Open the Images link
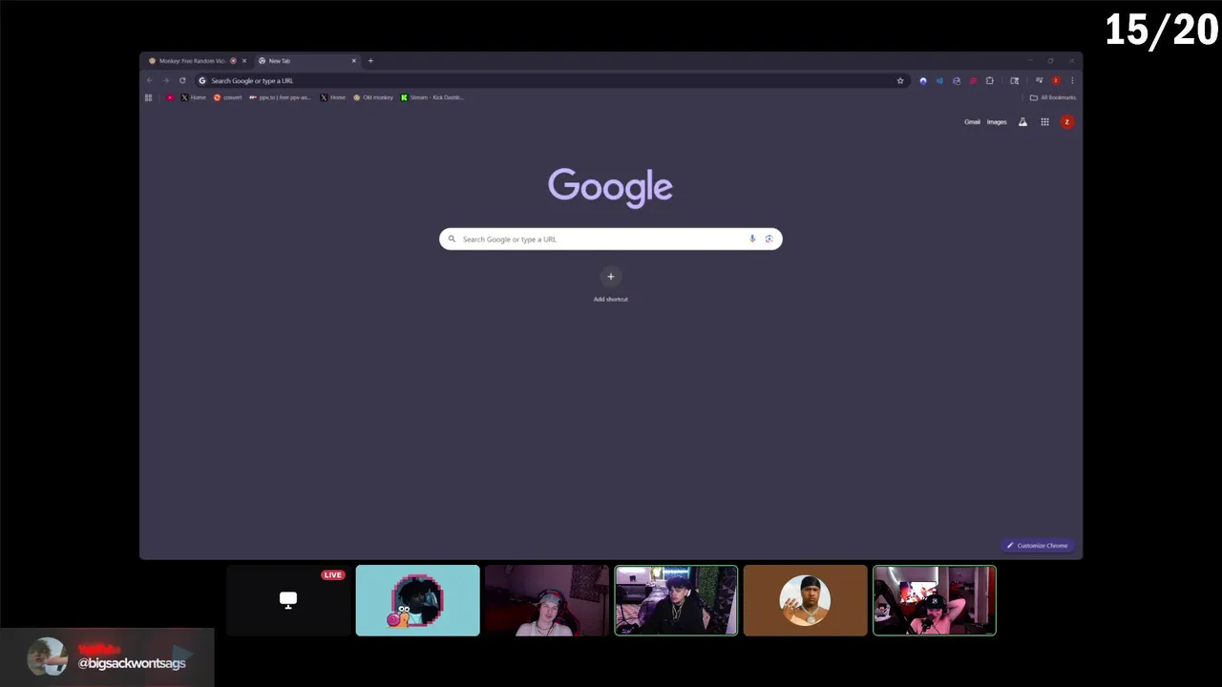 coord(997,122)
